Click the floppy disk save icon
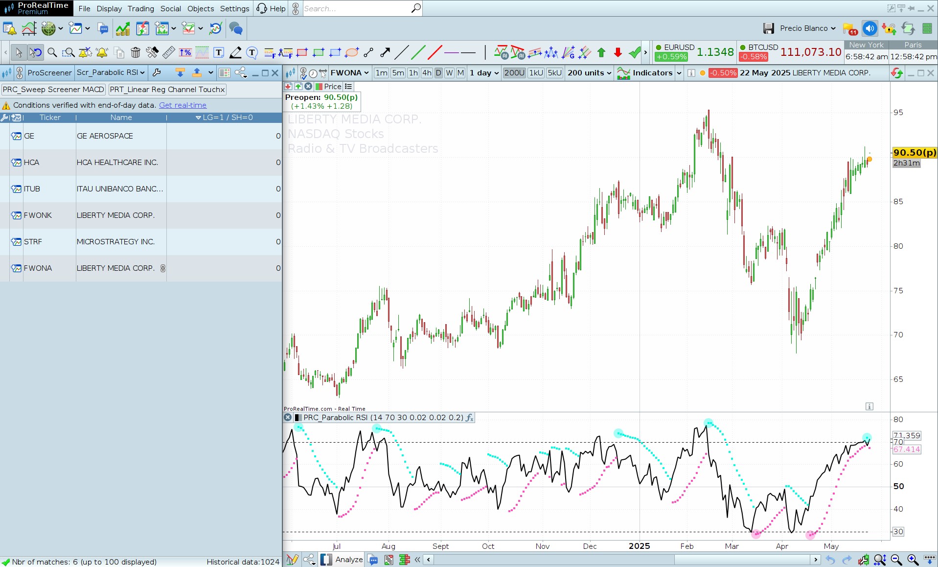Image resolution: width=938 pixels, height=567 pixels. click(769, 28)
